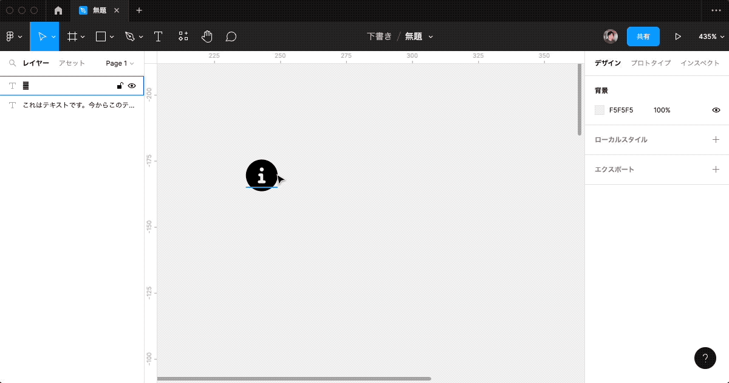Open the Figma main menu
729x383 pixels.
[11, 36]
